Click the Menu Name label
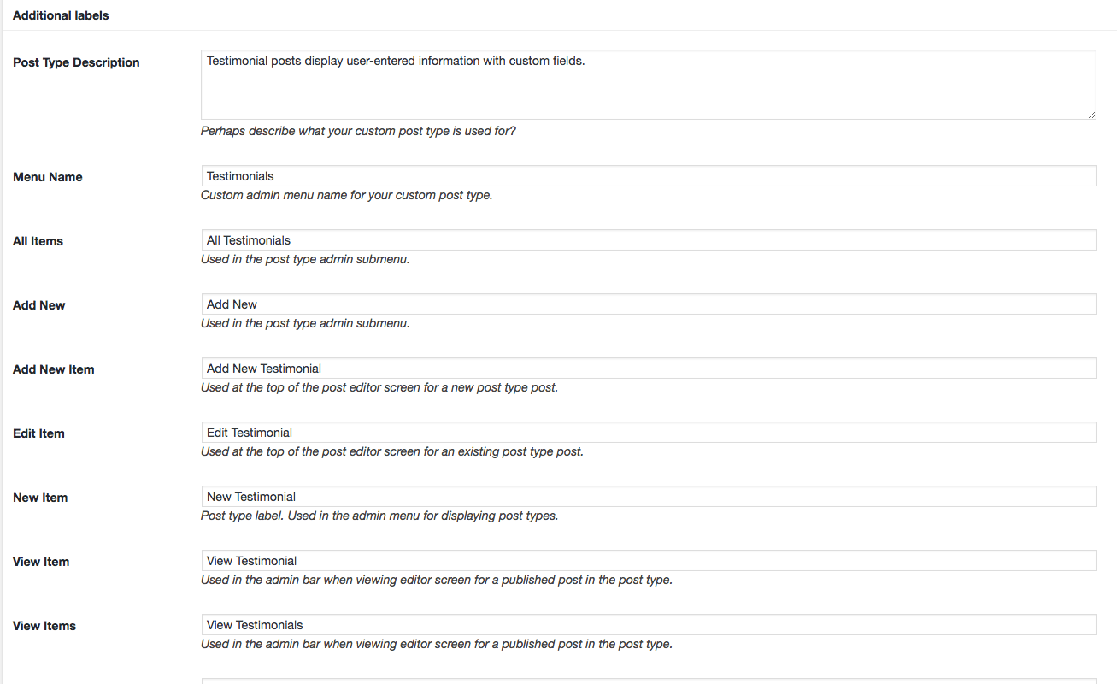 click(48, 177)
